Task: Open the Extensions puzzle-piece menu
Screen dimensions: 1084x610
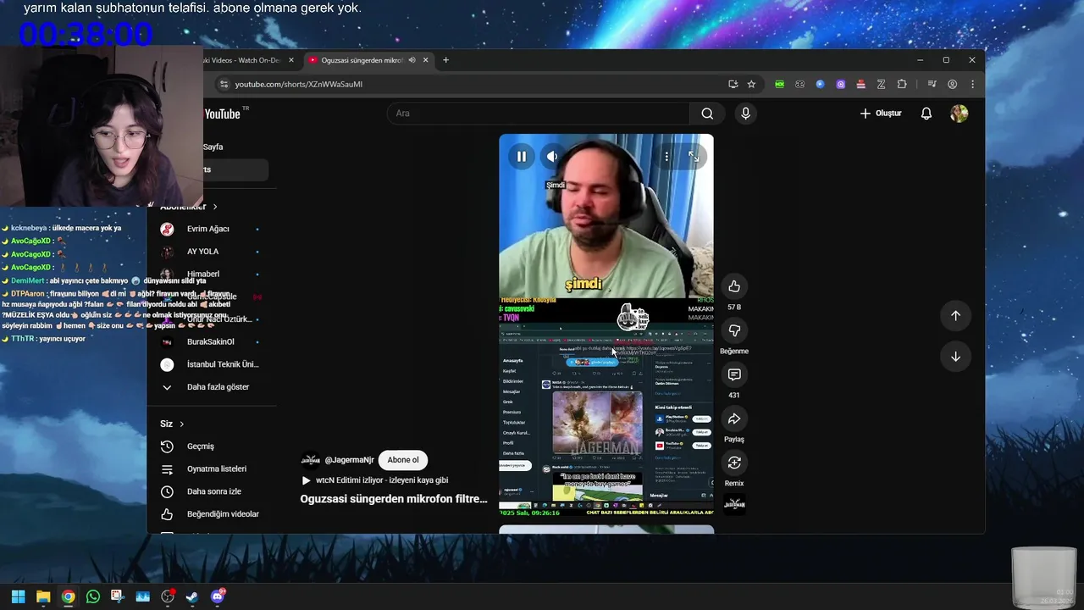Action: point(901,84)
